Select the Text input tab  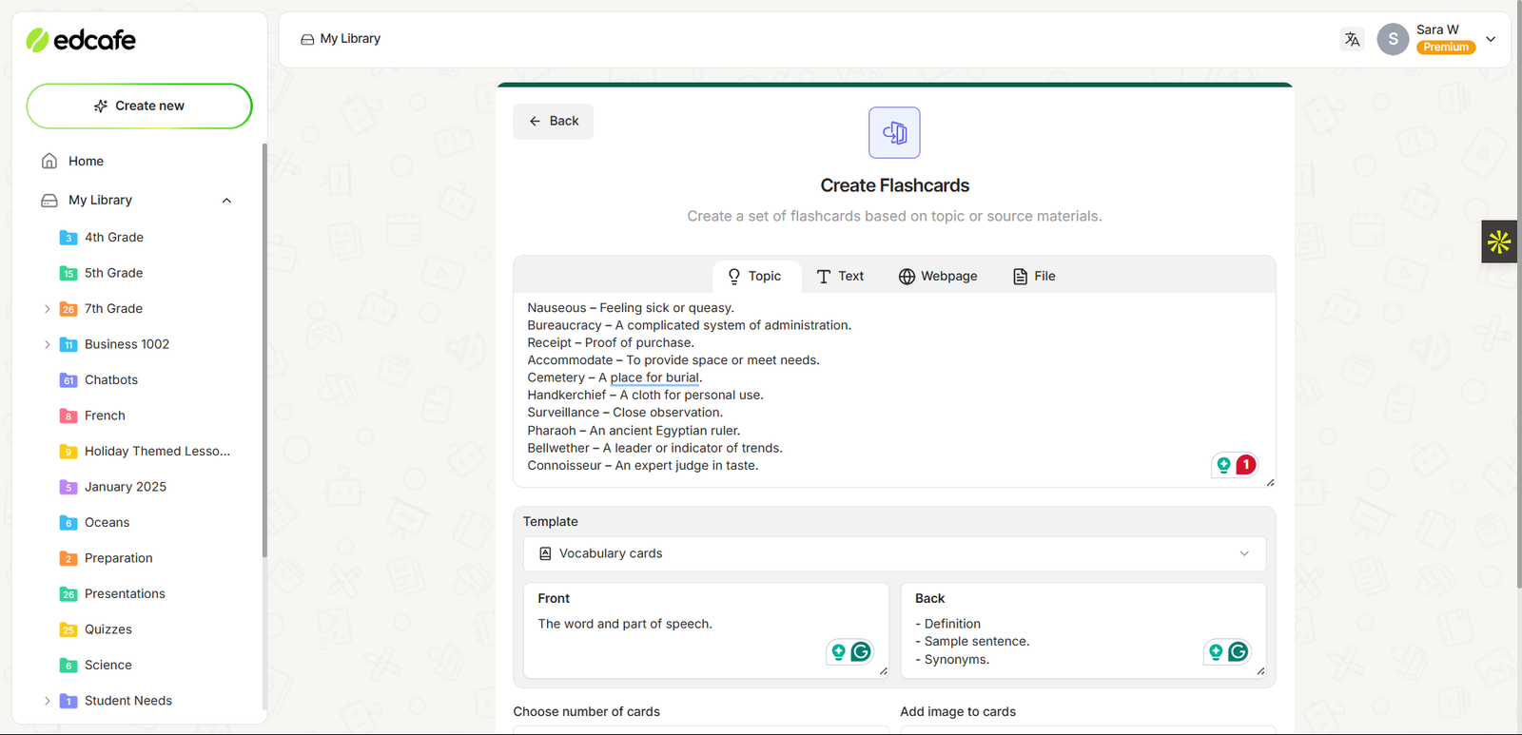click(840, 277)
